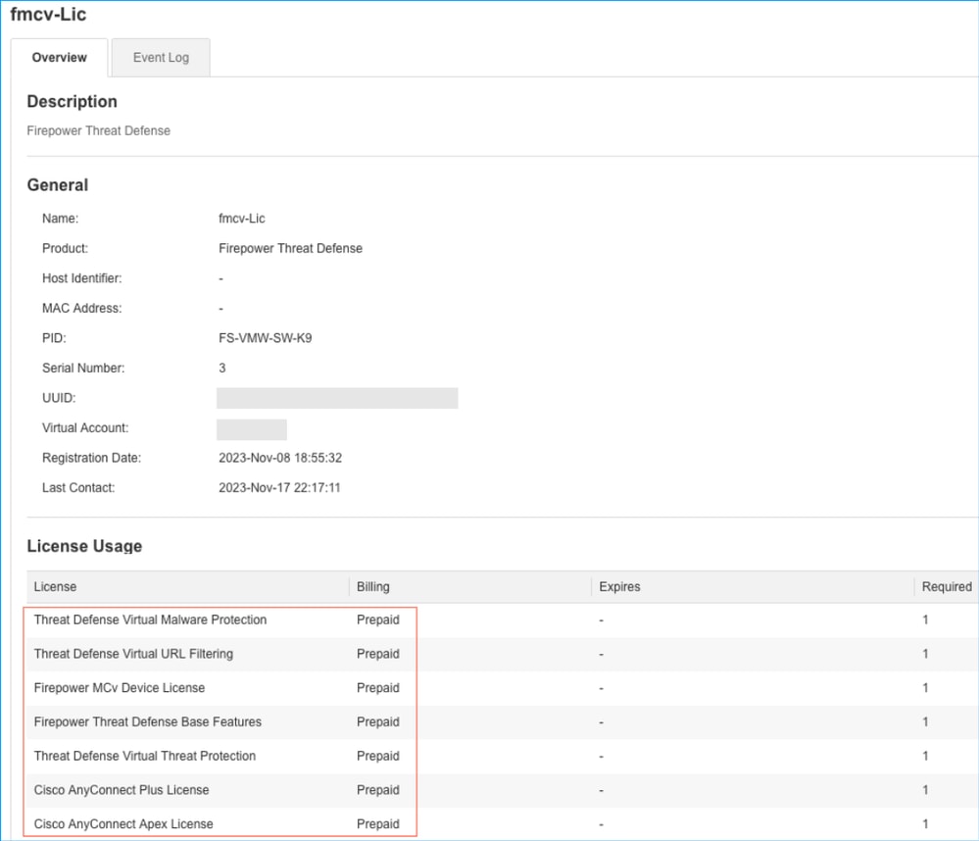Select Last Contact 2023-Nov-17 22:17:11
The height and width of the screenshot is (841, 979).
tap(279, 488)
